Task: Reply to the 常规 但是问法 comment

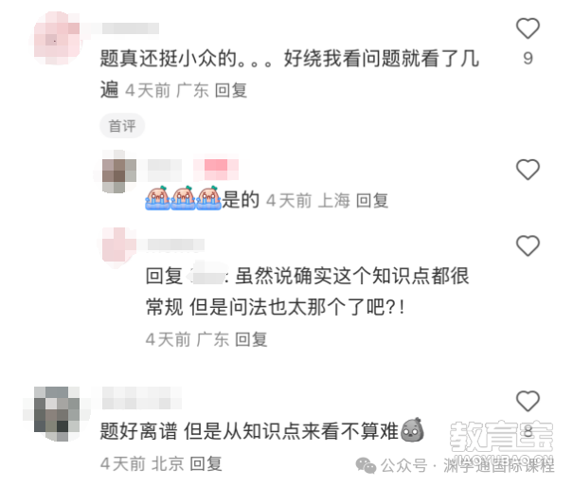Action: (x=251, y=339)
